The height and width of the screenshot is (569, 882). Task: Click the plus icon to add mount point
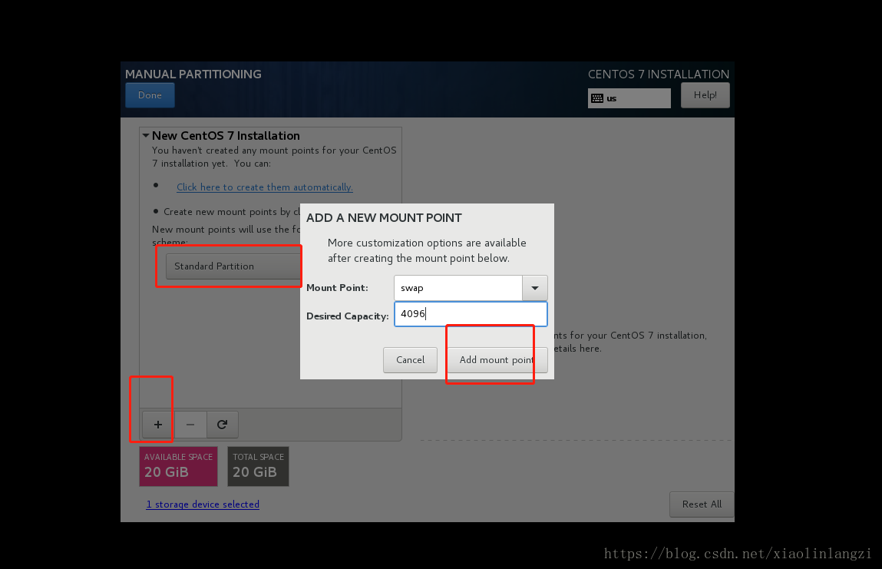coord(158,425)
